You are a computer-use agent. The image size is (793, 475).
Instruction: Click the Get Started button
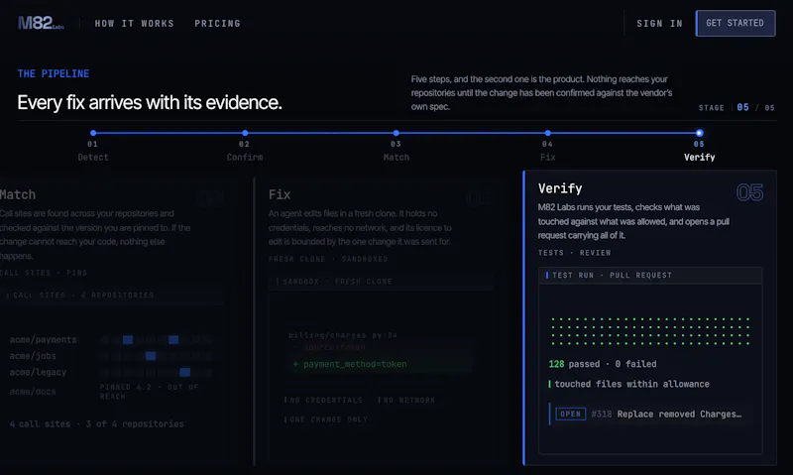pyautogui.click(x=736, y=23)
